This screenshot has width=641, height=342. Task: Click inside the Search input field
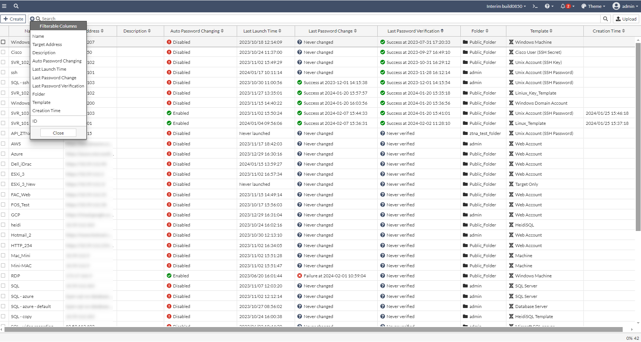tap(112, 19)
